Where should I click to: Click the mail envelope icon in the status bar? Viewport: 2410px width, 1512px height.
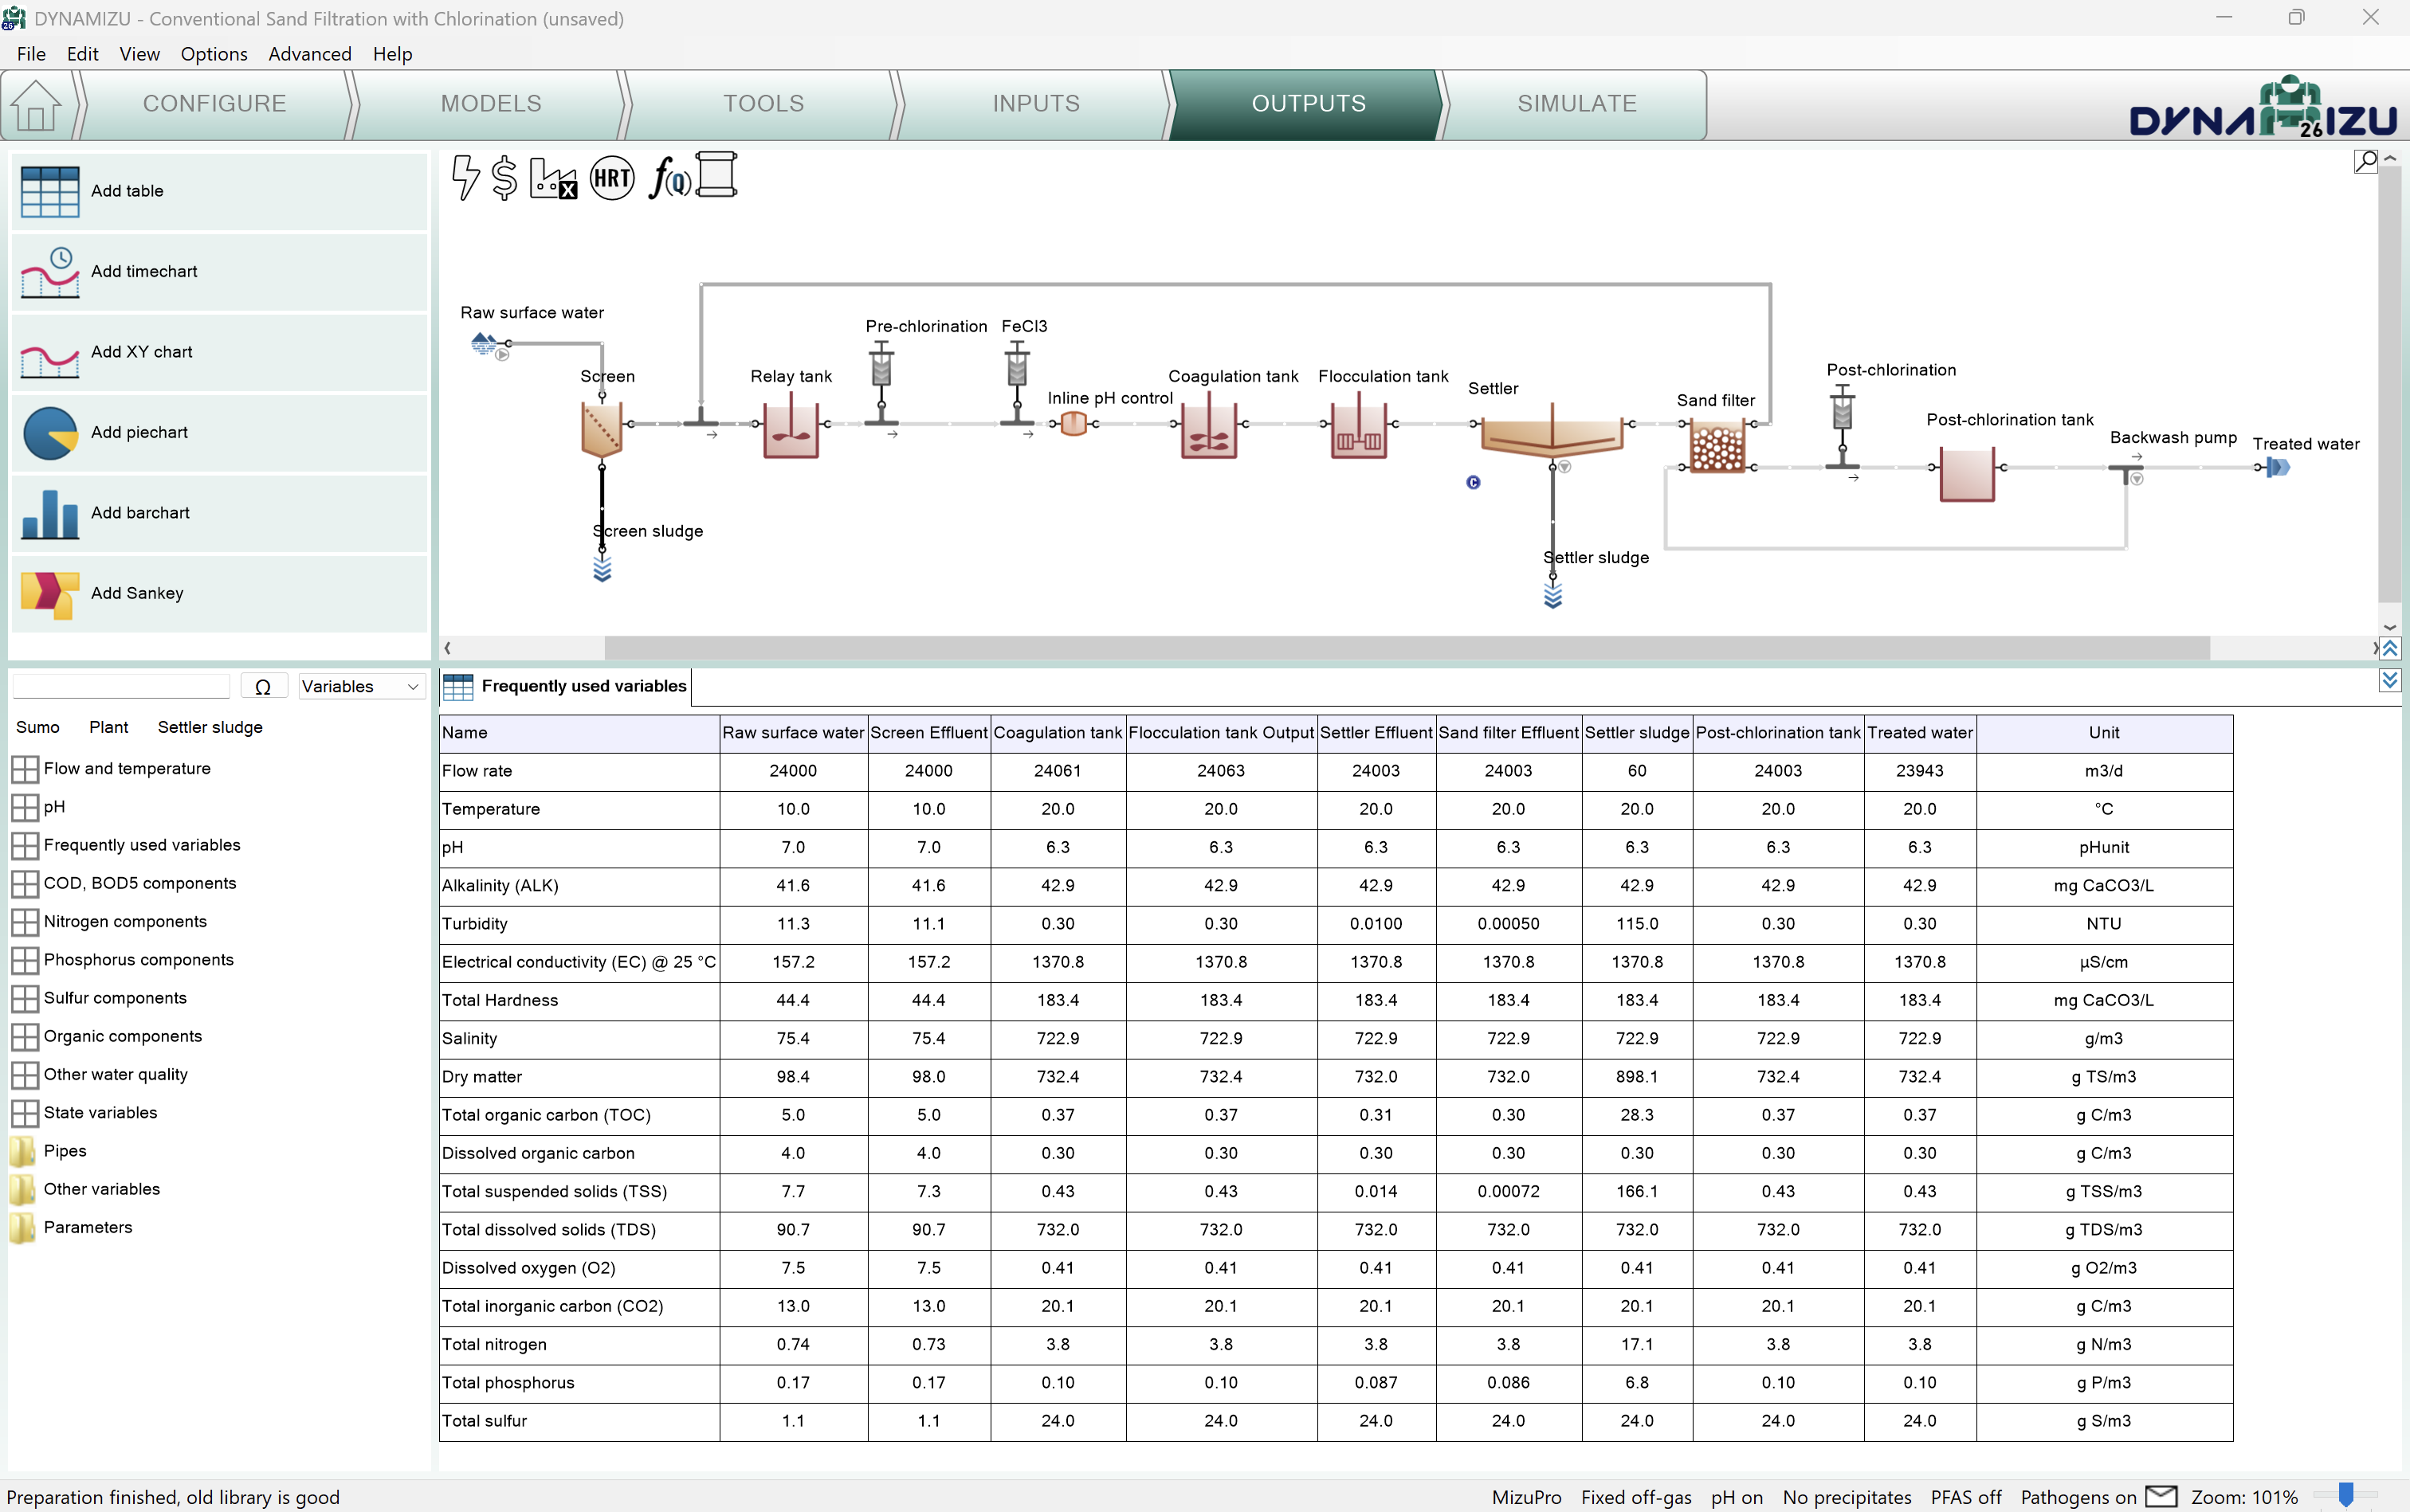click(2161, 1496)
